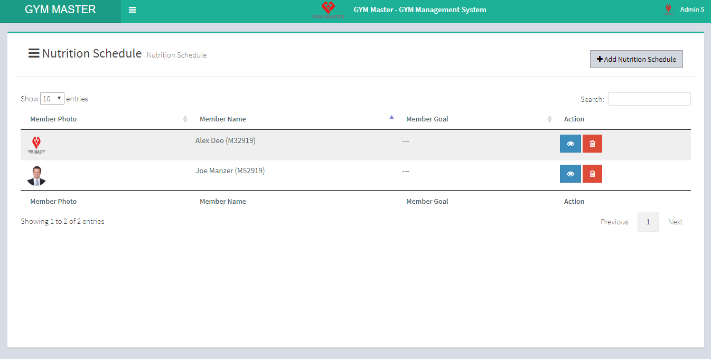
Task: Click the admin avatar icon in top bar
Action: pyautogui.click(x=668, y=10)
